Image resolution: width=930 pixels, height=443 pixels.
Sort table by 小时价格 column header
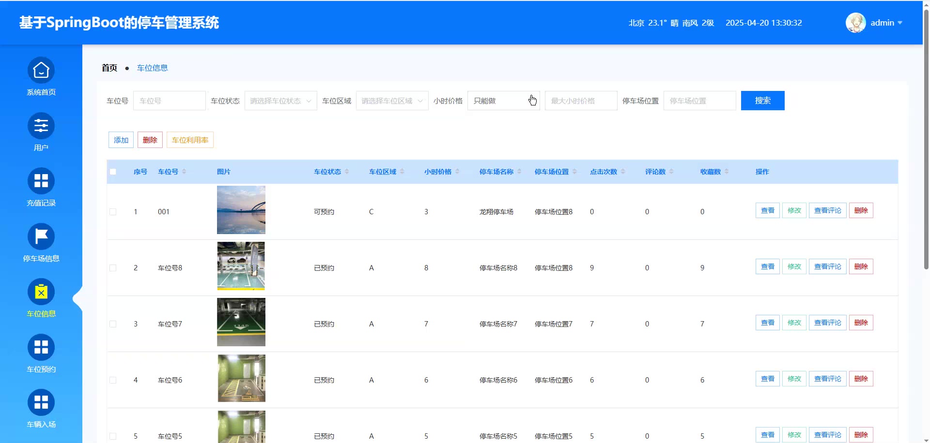pyautogui.click(x=438, y=172)
